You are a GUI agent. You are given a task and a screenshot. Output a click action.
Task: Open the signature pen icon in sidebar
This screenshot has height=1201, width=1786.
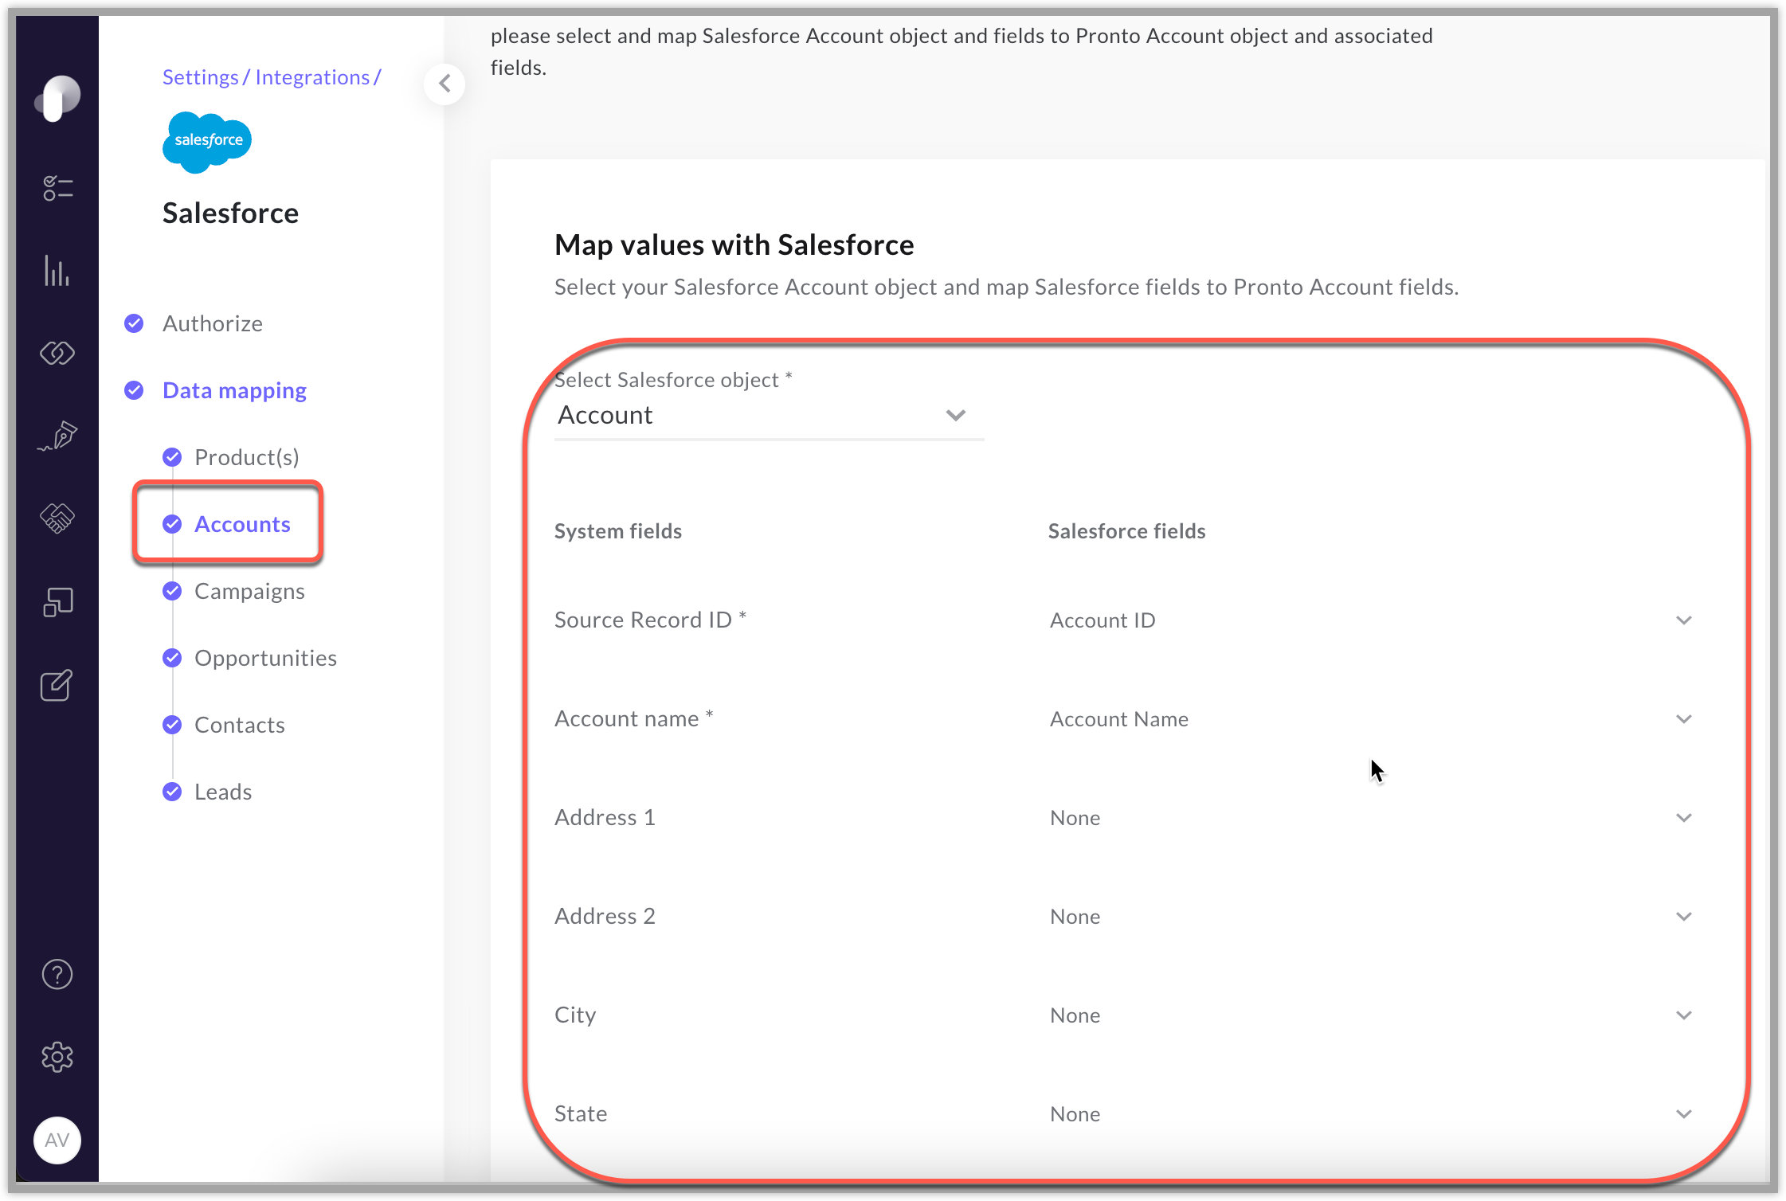[57, 436]
